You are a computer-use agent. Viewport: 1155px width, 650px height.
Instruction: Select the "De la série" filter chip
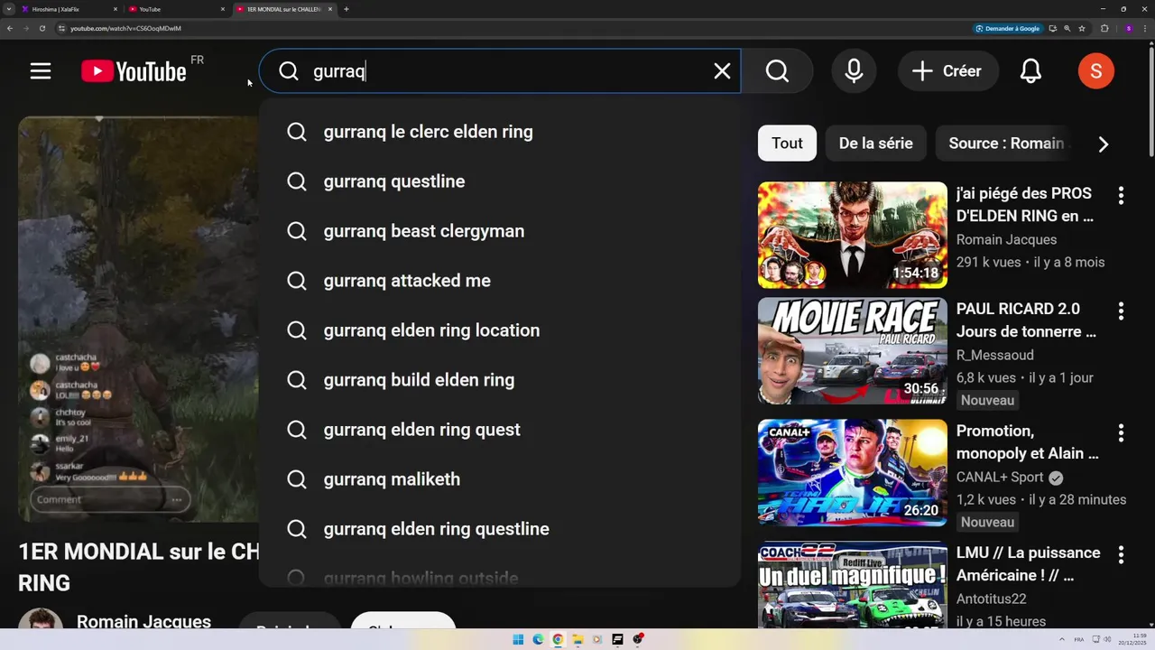(x=875, y=144)
